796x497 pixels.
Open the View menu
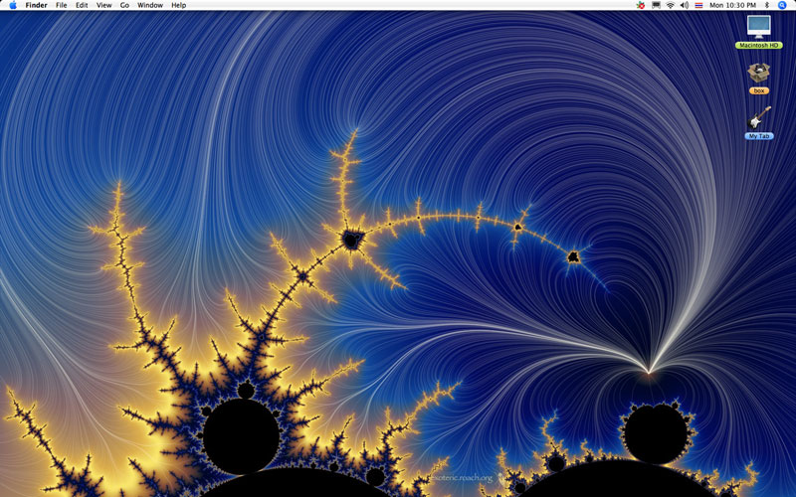tap(104, 5)
